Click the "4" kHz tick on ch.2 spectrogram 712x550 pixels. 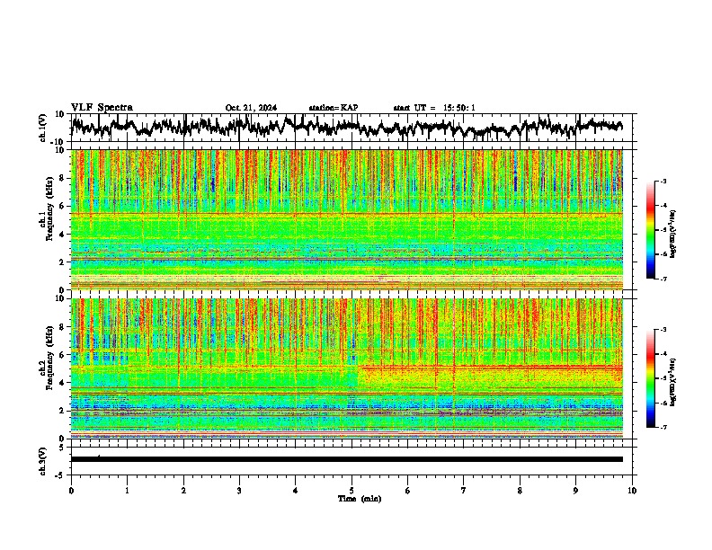click(62, 383)
